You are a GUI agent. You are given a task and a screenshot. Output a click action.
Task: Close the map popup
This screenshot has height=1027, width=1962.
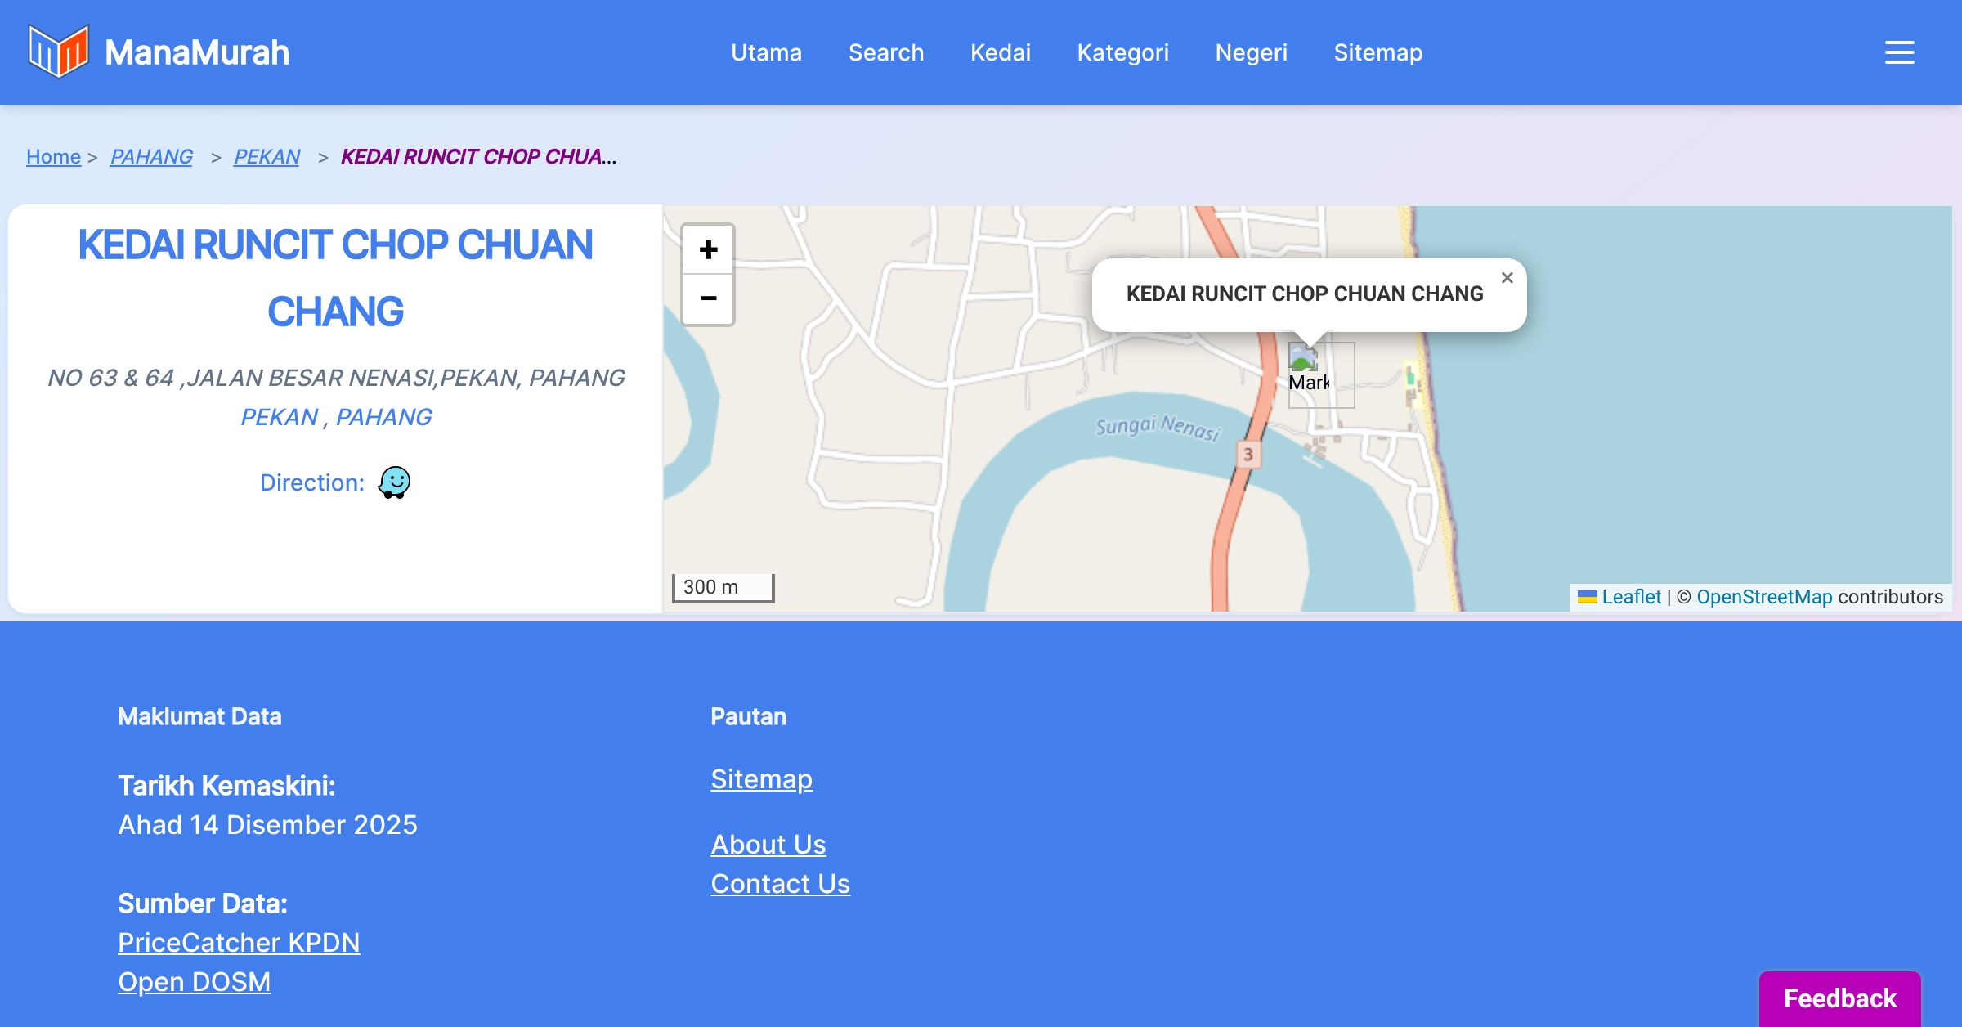coord(1507,278)
